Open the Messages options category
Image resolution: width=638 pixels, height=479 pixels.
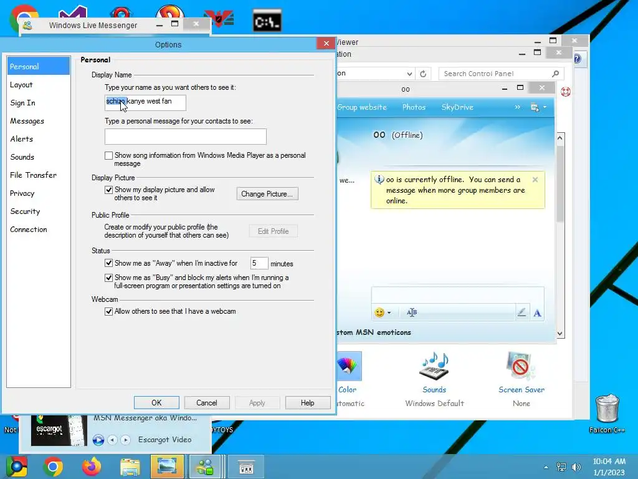tap(27, 121)
